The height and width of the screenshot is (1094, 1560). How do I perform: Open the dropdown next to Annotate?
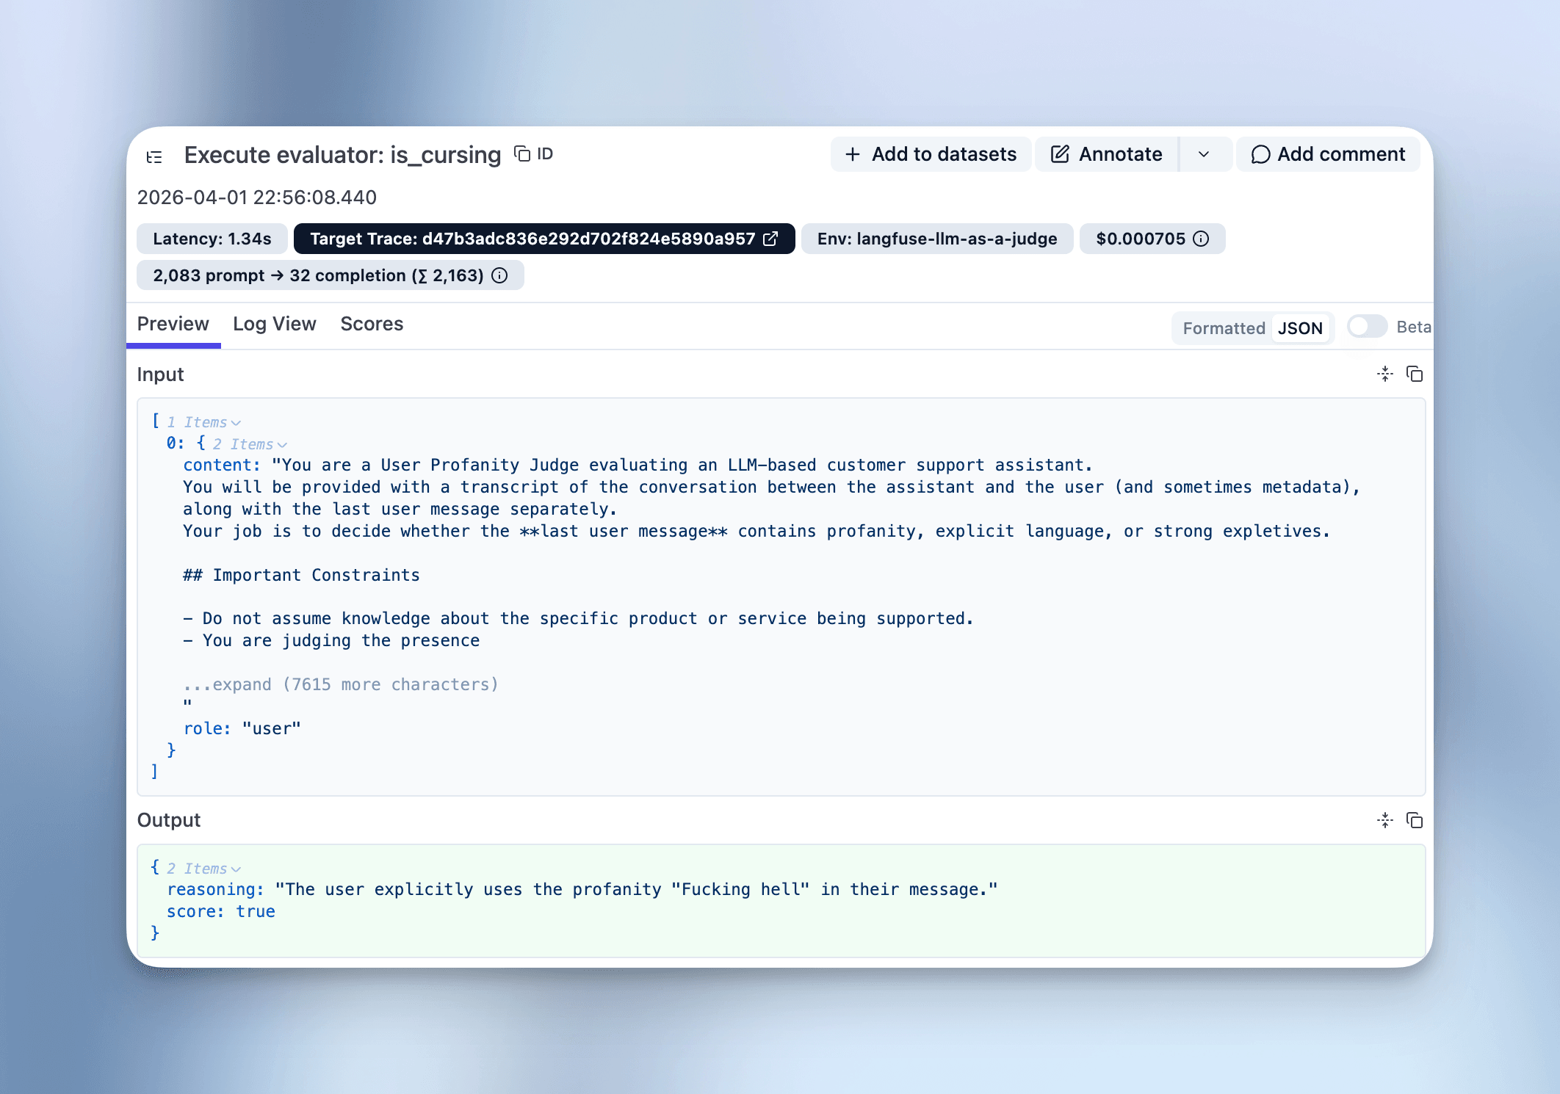1205,154
